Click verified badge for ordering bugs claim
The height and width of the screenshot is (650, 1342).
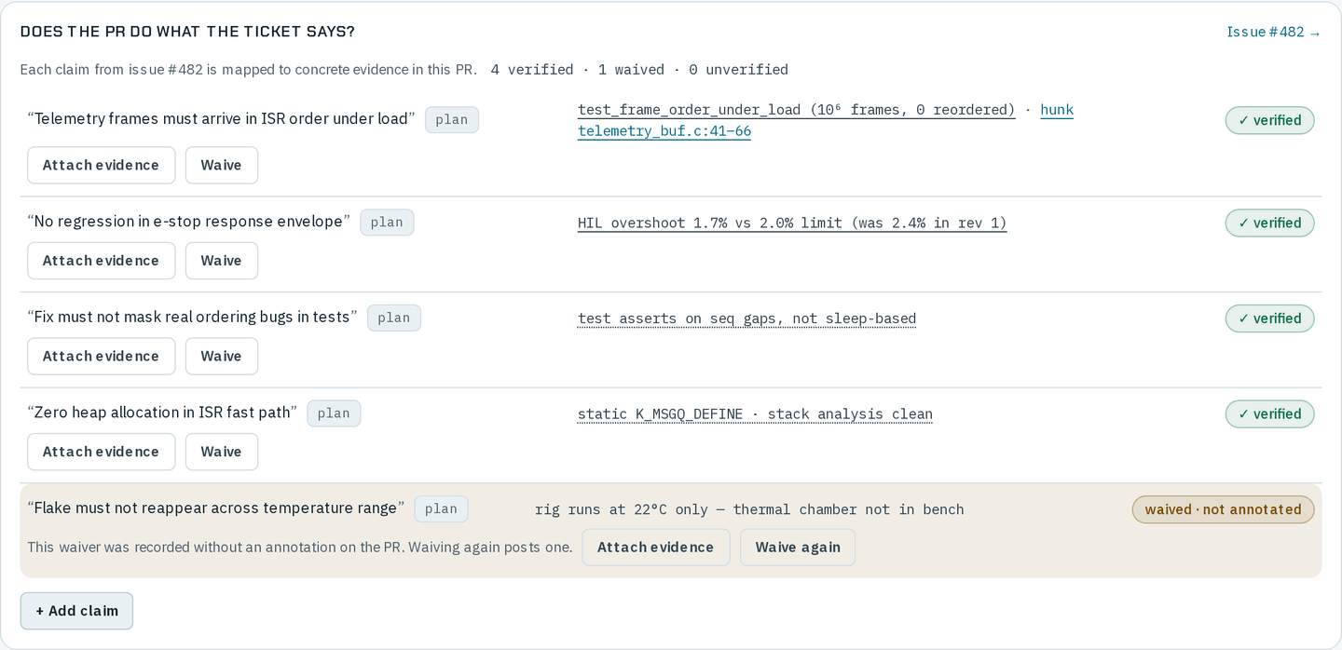click(1269, 318)
